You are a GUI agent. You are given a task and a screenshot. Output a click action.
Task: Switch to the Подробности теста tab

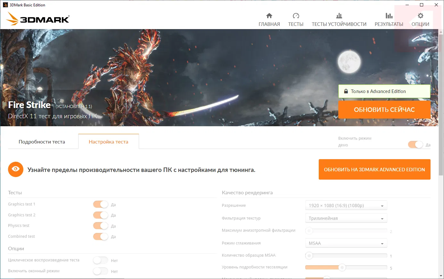(42, 142)
